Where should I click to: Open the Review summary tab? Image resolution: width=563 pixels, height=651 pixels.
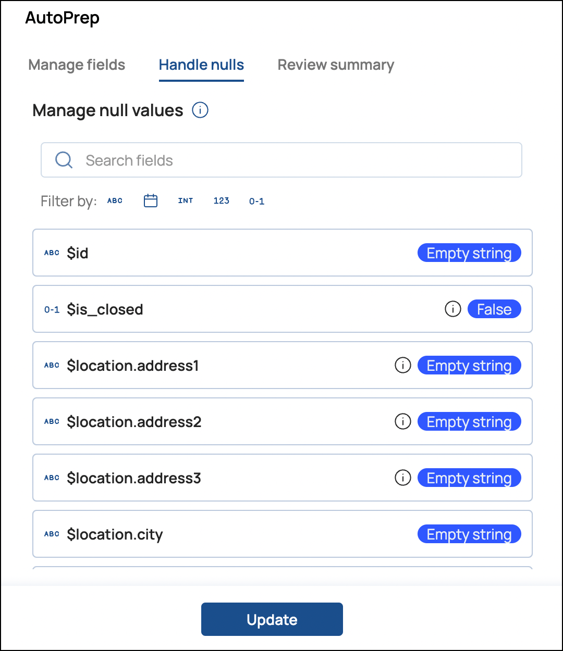tap(336, 65)
